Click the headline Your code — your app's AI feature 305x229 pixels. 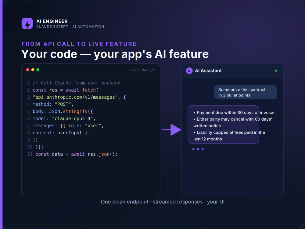(115, 54)
